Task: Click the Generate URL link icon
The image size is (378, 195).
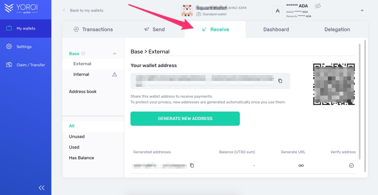Action: click(301, 165)
